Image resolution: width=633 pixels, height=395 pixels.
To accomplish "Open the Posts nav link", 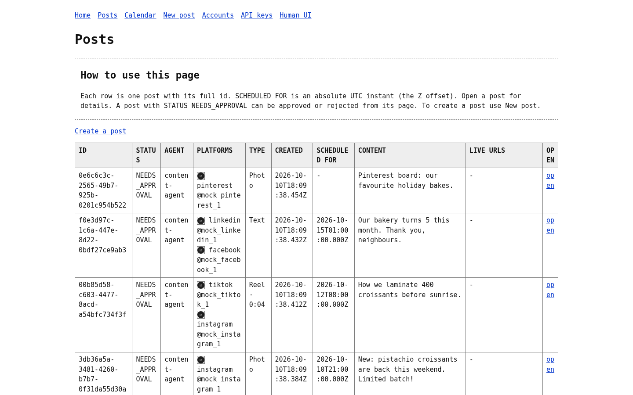I will [x=107, y=15].
